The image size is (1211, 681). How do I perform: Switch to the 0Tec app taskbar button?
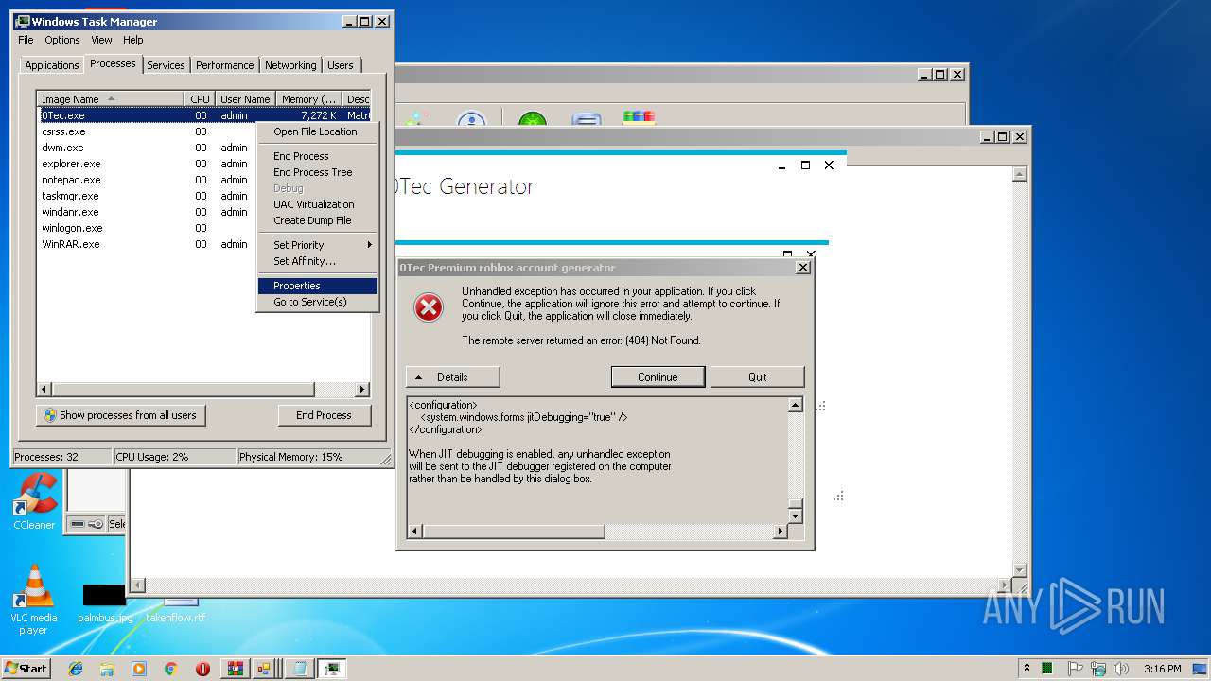266,669
